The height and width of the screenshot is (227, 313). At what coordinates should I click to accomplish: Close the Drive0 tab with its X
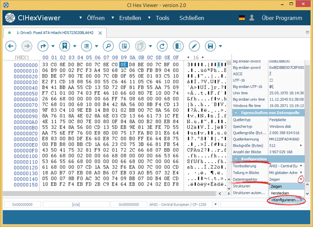coord(100,33)
